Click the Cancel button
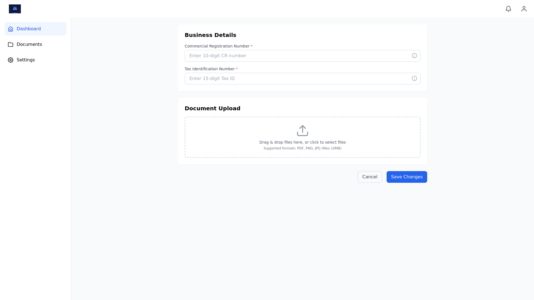This screenshot has width=534, height=300. coord(370,177)
